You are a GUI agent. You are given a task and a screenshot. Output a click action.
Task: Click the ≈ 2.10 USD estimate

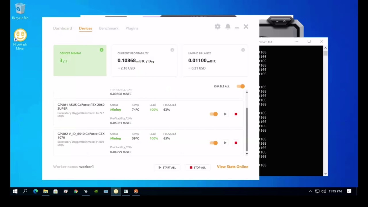click(126, 68)
